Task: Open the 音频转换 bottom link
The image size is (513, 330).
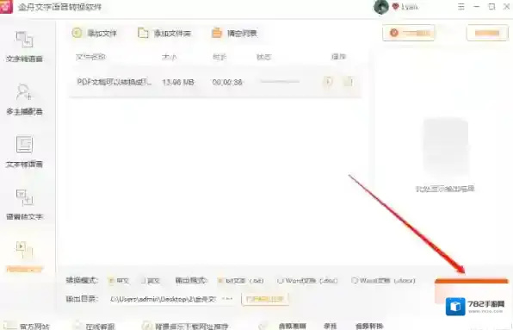Action: click(369, 326)
